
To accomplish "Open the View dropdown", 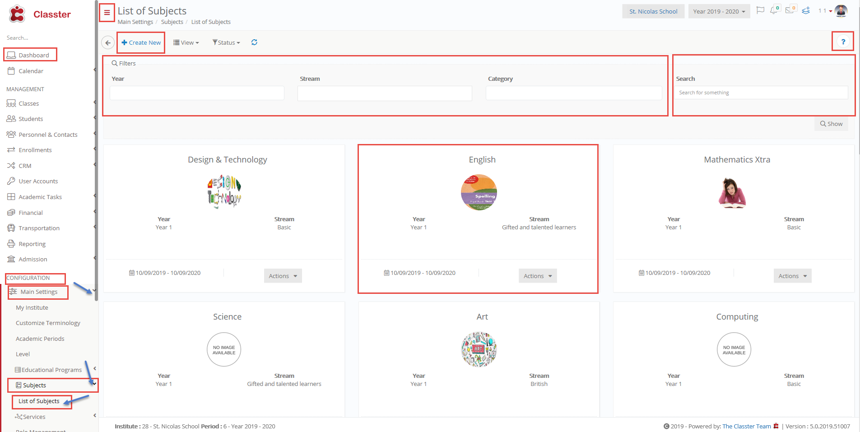I will pyautogui.click(x=186, y=42).
